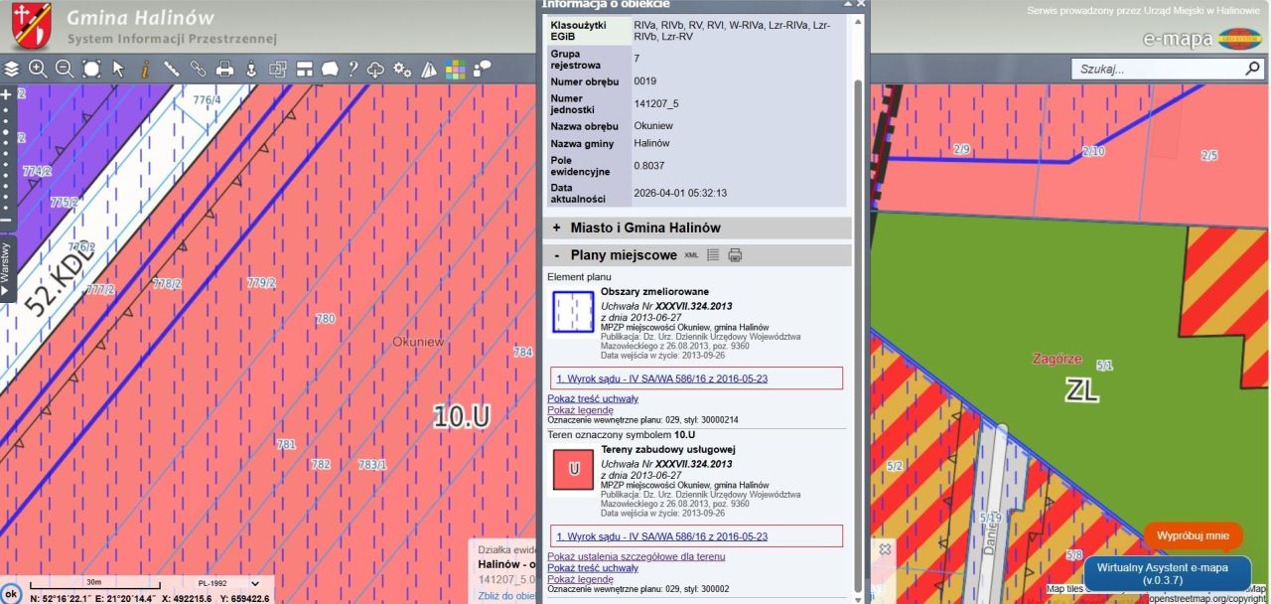This screenshot has width=1271, height=604.
Task: Click the cloud download icon
Action: click(375, 69)
